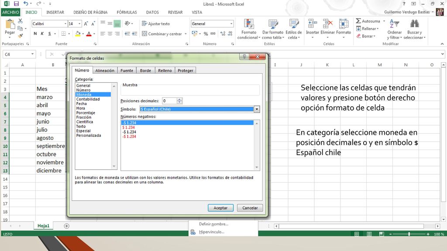Click cell B4 containing marzo

tap(51, 97)
